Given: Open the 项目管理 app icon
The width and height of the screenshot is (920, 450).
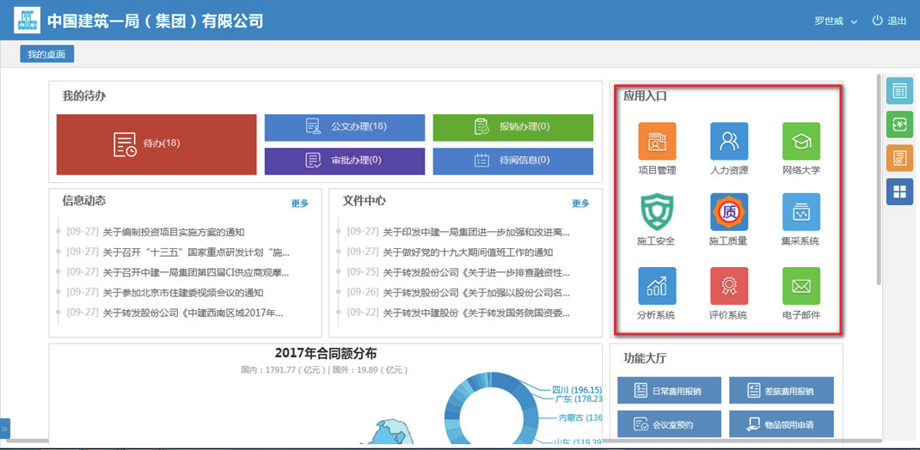Looking at the screenshot, I should pos(657,142).
